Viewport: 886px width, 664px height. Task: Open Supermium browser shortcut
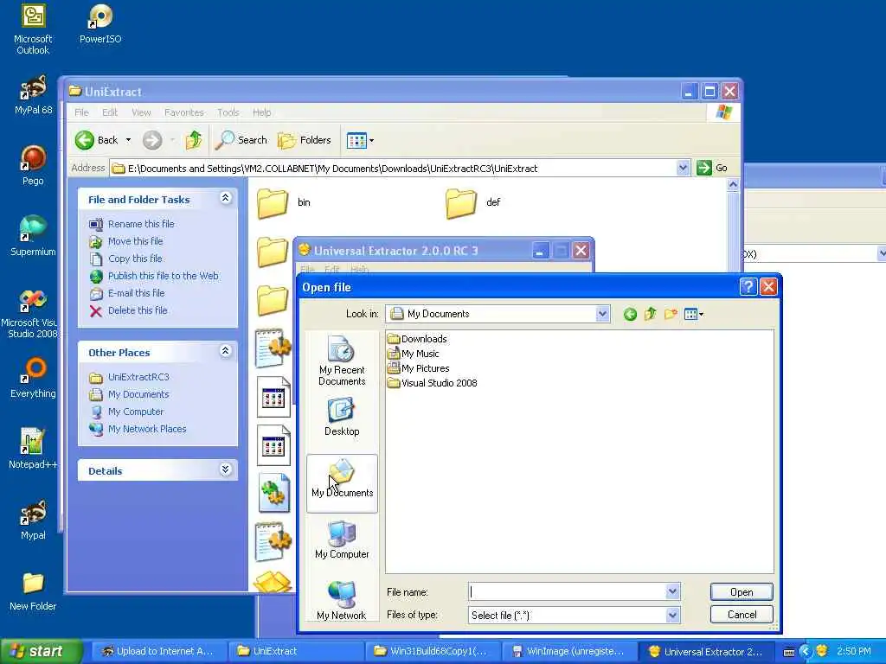(33, 237)
